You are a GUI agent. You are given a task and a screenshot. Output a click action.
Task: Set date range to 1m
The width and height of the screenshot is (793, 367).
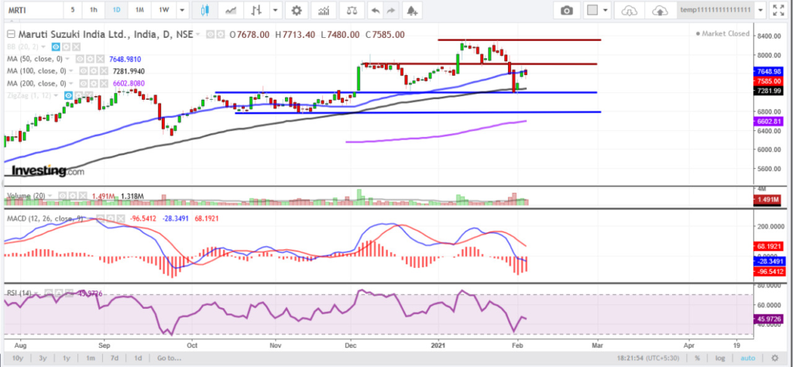tap(91, 358)
